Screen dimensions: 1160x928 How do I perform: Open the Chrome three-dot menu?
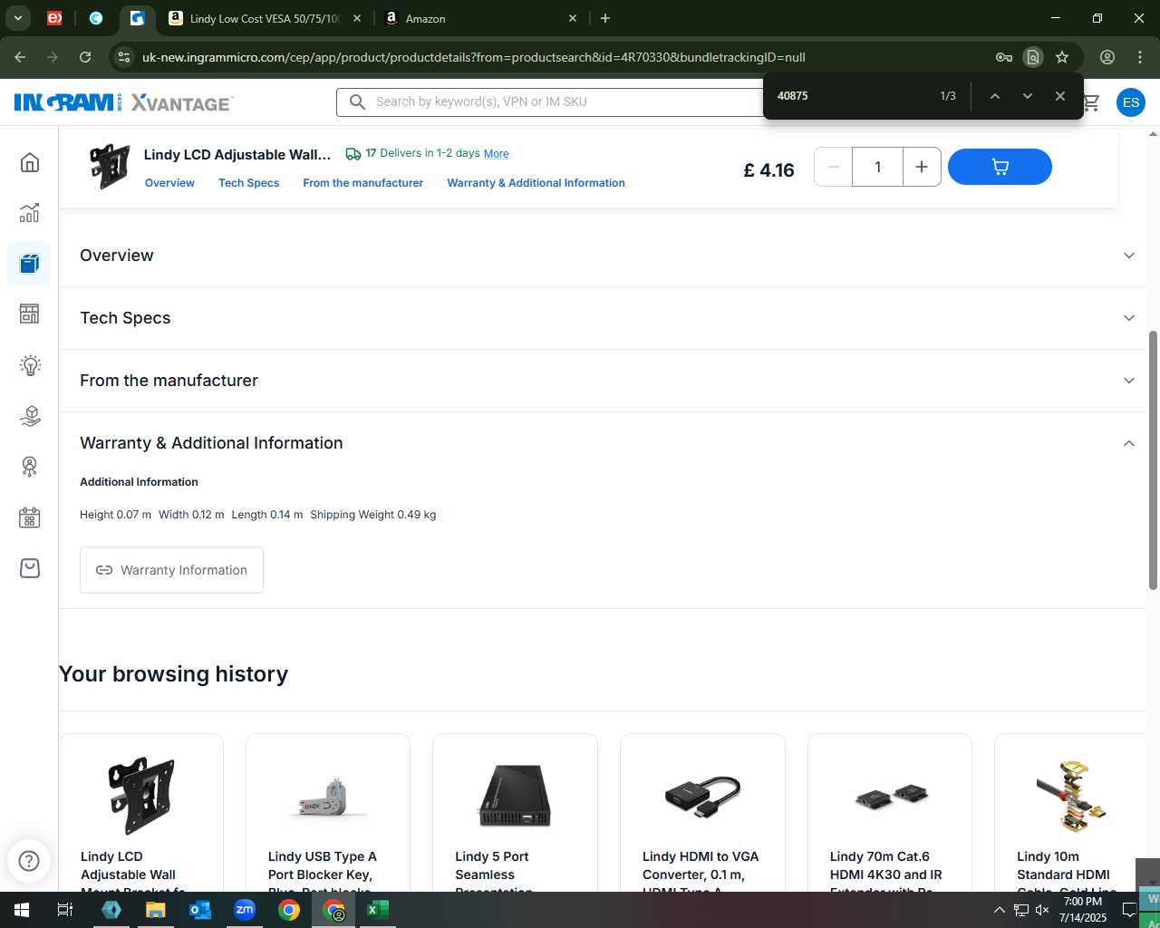point(1140,57)
